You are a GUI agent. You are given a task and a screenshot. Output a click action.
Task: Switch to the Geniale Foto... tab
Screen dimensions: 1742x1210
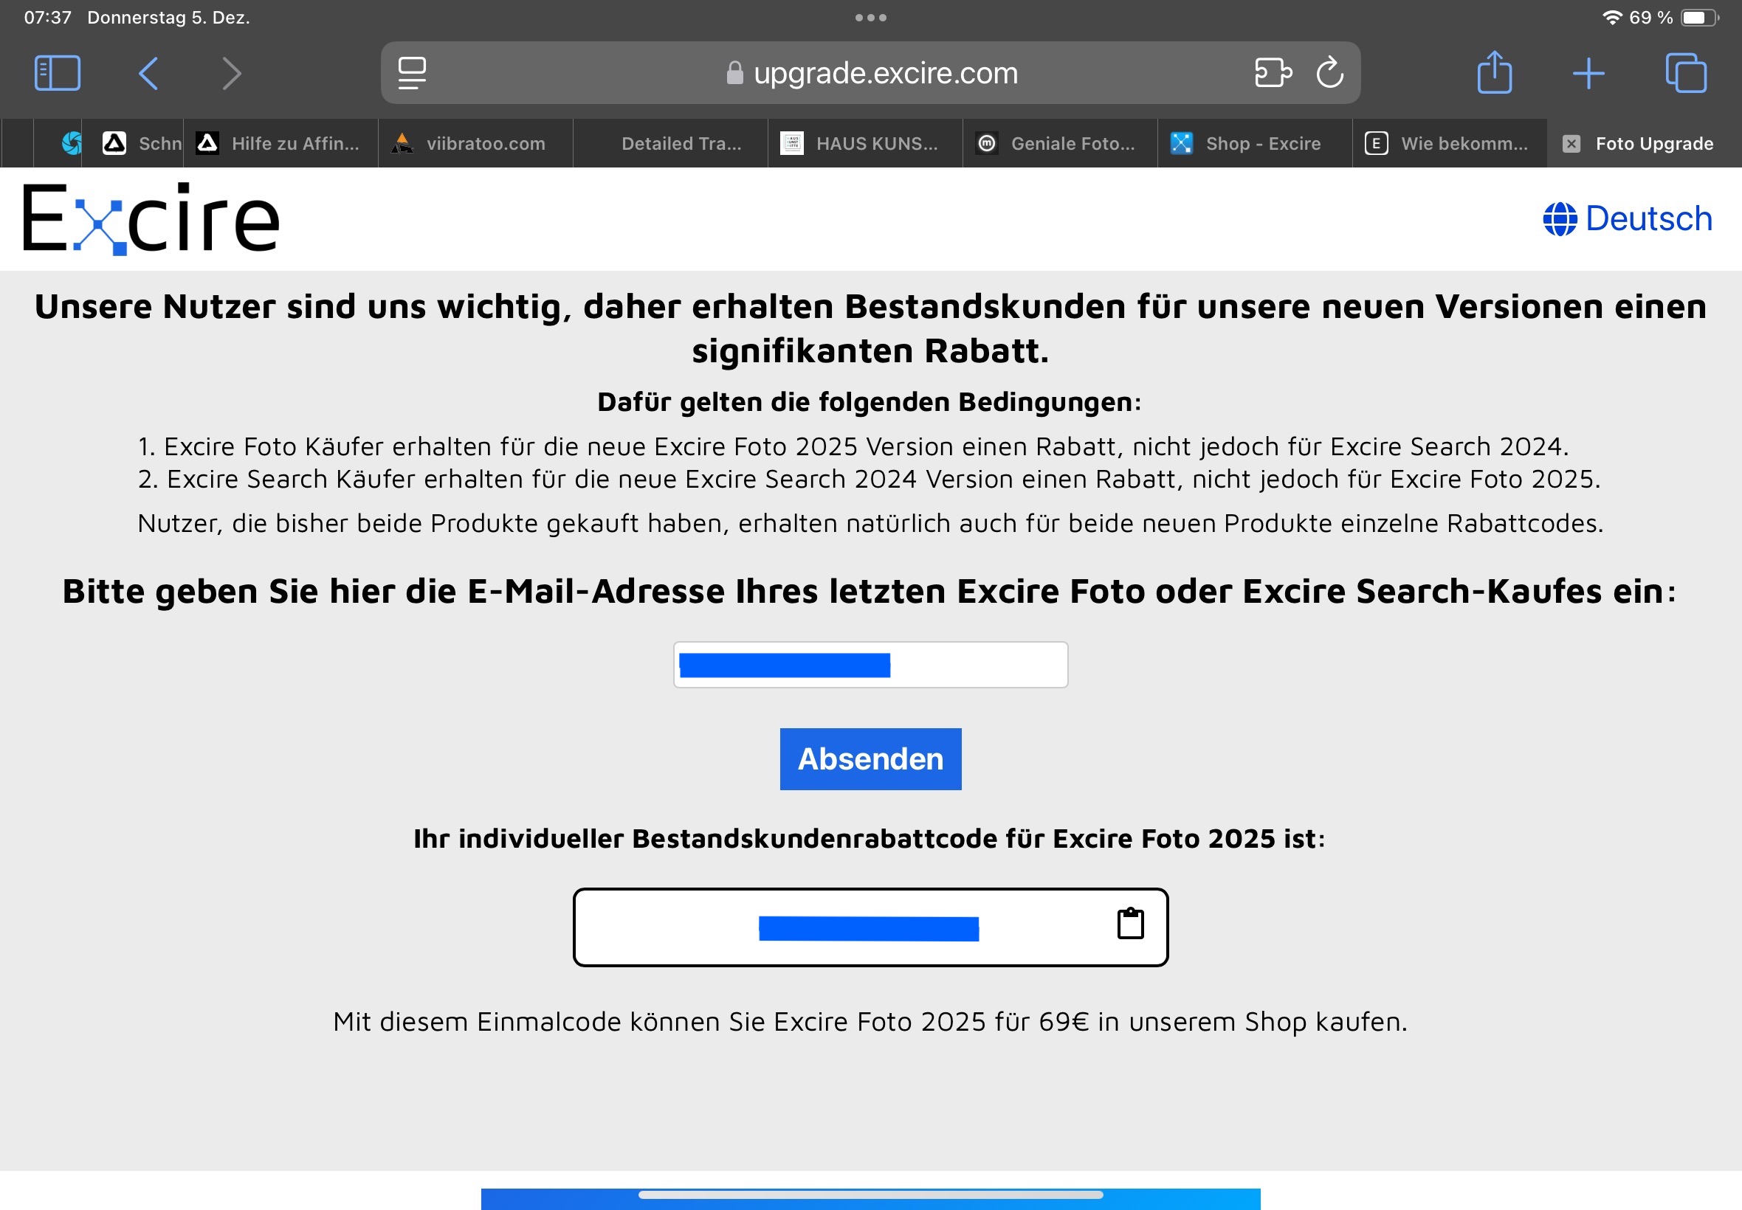(x=1060, y=143)
